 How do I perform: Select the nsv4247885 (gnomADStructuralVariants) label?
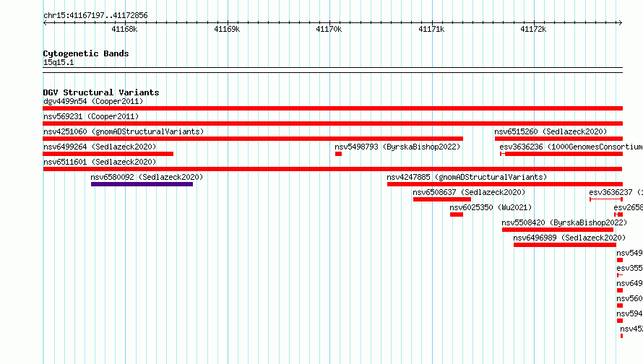pos(467,177)
